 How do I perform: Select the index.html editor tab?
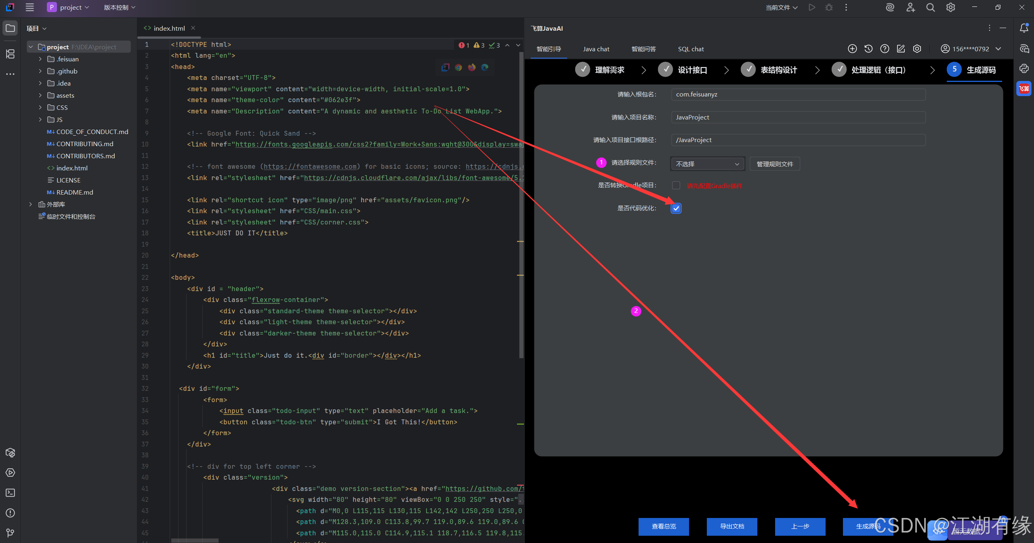coord(169,28)
